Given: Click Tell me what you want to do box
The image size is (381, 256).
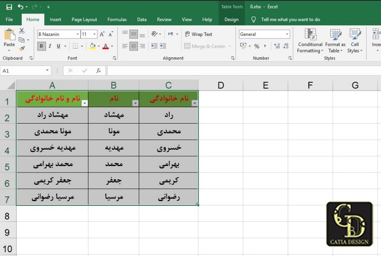Looking at the screenshot, I should coord(290,19).
